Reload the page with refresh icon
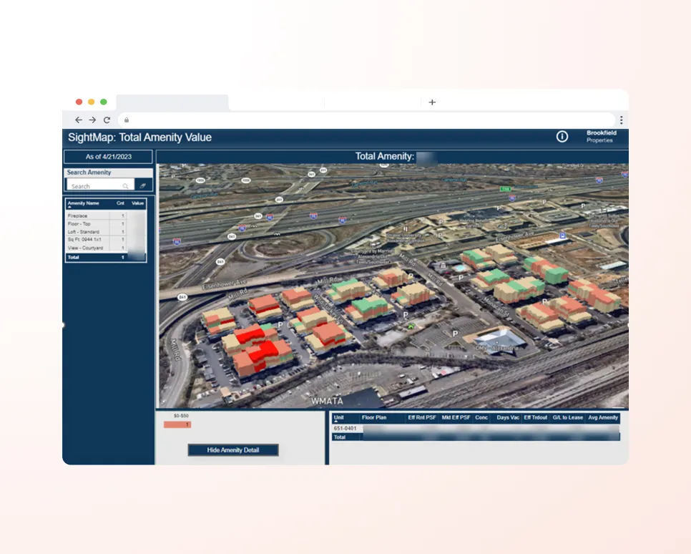Image resolution: width=691 pixels, height=554 pixels. (107, 120)
